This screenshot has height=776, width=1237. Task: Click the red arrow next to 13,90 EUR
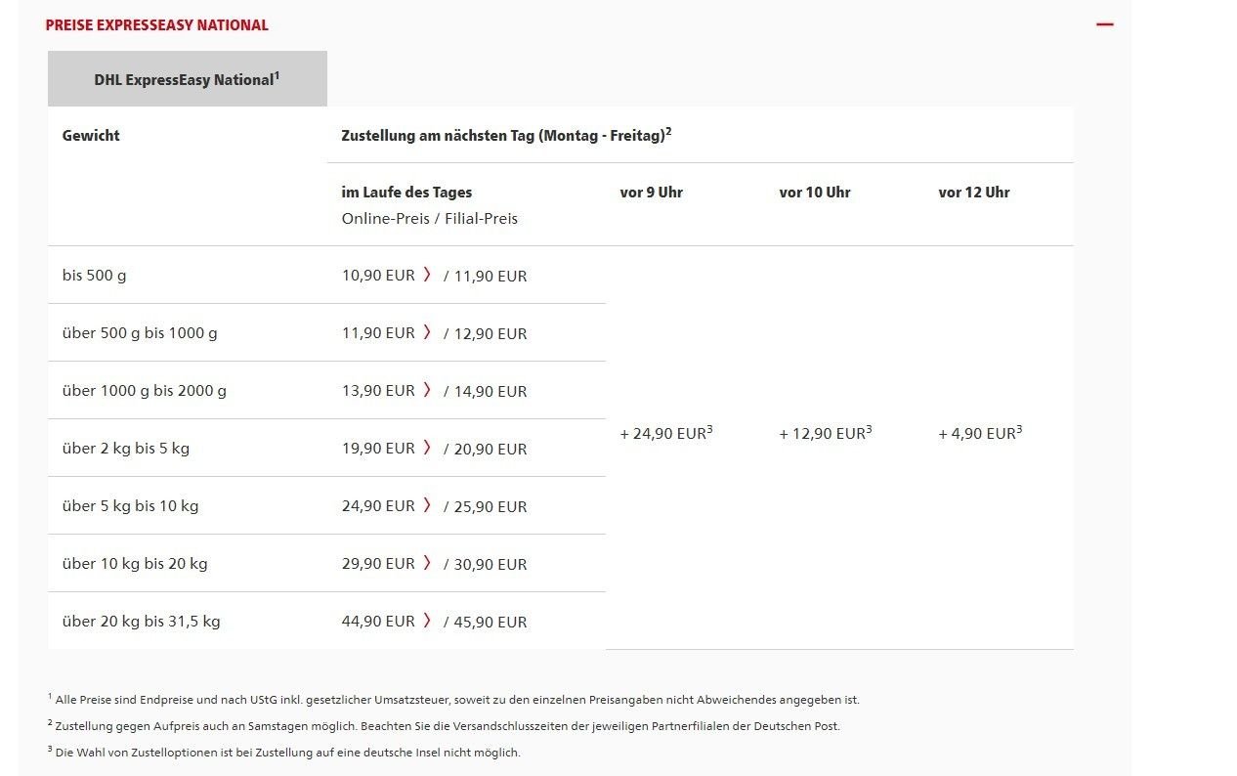(x=427, y=390)
